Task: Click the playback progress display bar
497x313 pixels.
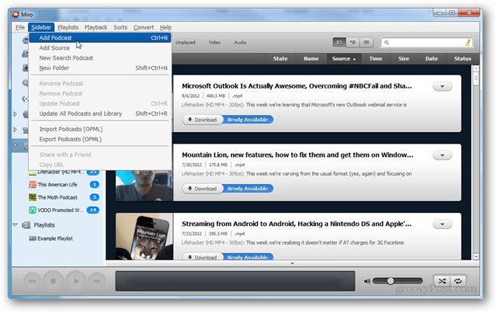Action: tap(235, 281)
